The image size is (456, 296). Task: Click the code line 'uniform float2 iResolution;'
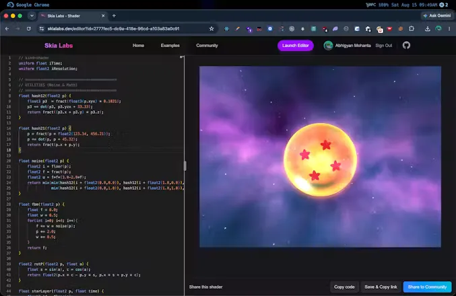tap(48, 69)
